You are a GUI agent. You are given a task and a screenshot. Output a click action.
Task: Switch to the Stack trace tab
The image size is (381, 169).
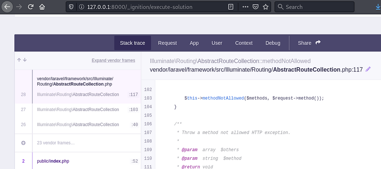pos(133,43)
